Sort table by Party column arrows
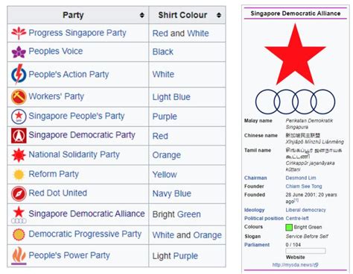353x274 pixels. pyautogui.click(x=141, y=15)
